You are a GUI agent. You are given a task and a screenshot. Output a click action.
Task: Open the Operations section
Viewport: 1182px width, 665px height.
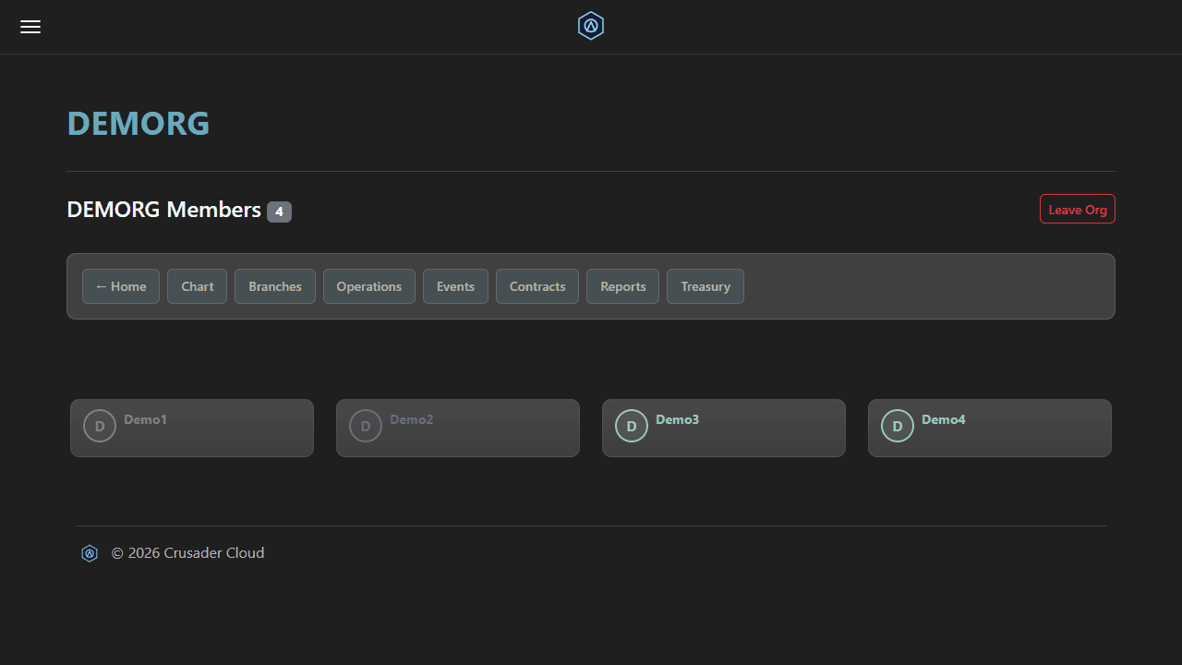coord(369,286)
